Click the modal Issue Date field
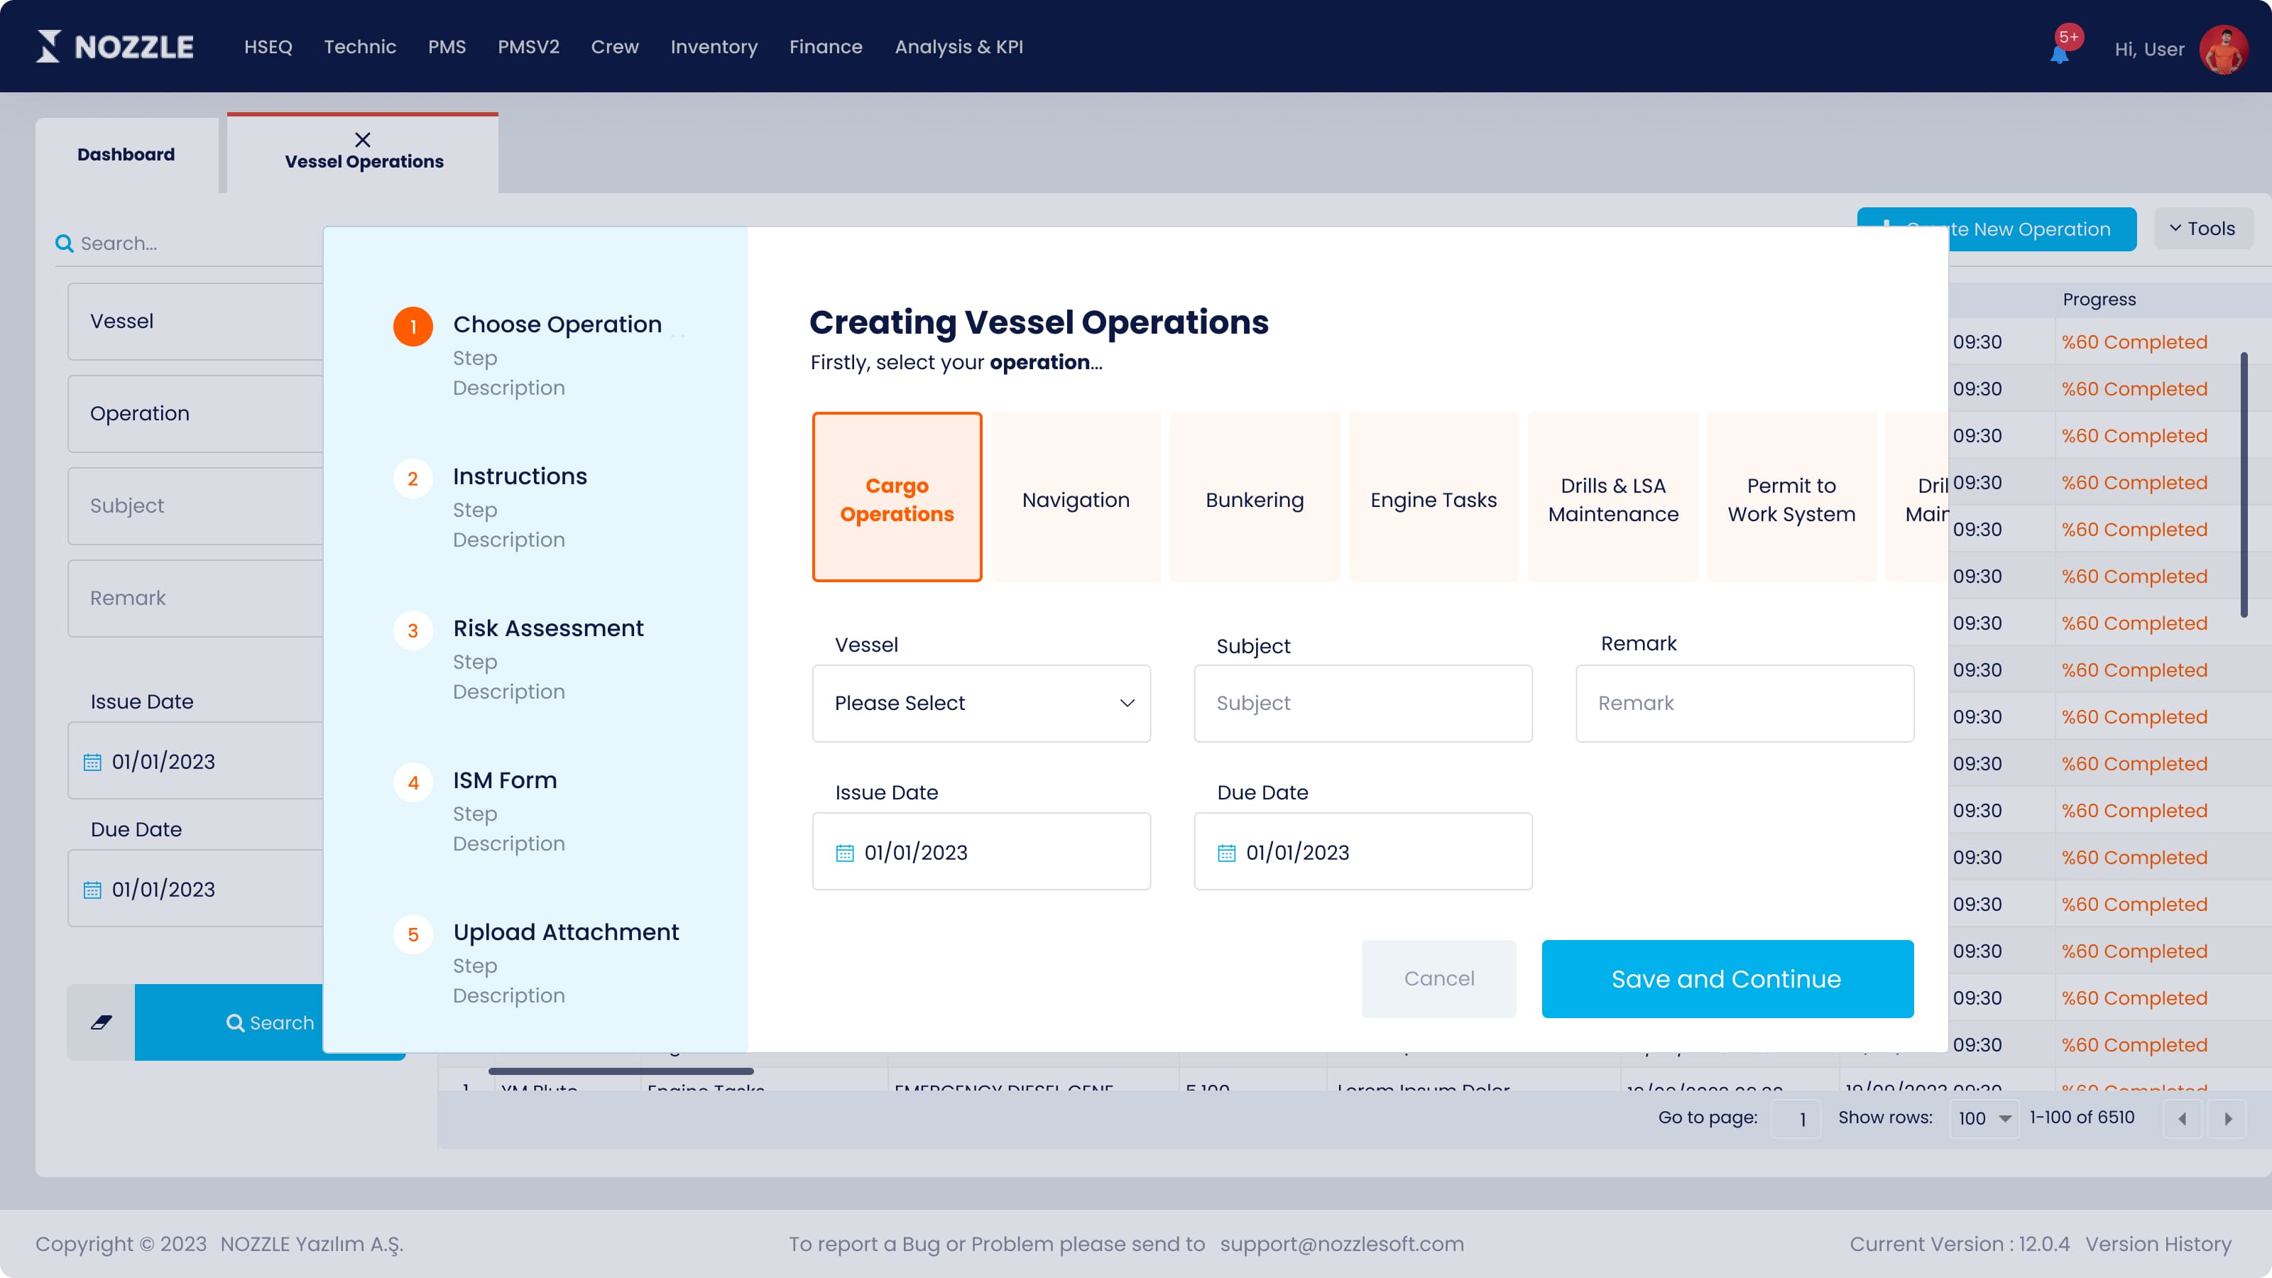 (982, 852)
